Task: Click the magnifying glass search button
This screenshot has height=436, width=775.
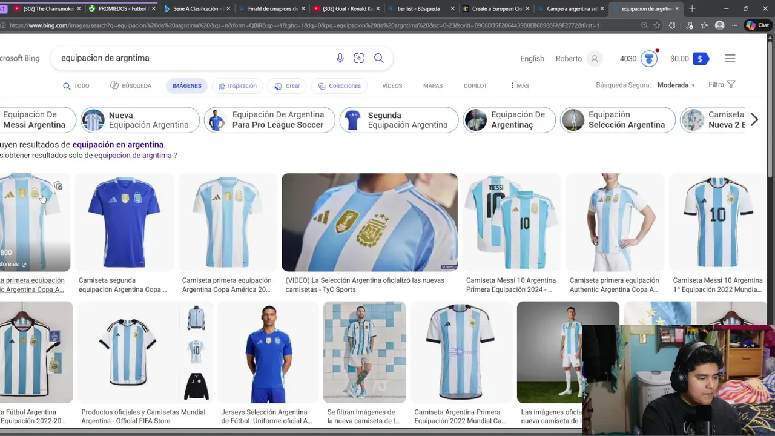Action: click(379, 58)
